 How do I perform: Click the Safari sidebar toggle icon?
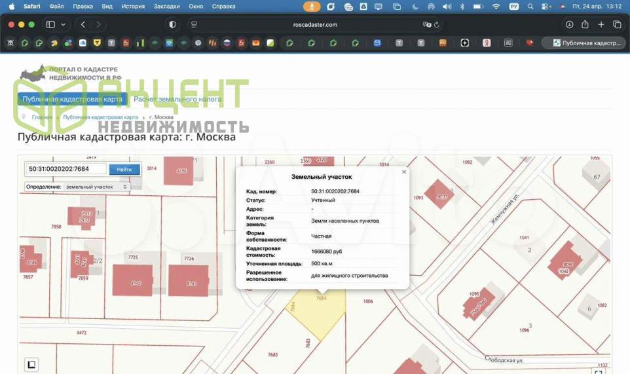[x=50, y=24]
